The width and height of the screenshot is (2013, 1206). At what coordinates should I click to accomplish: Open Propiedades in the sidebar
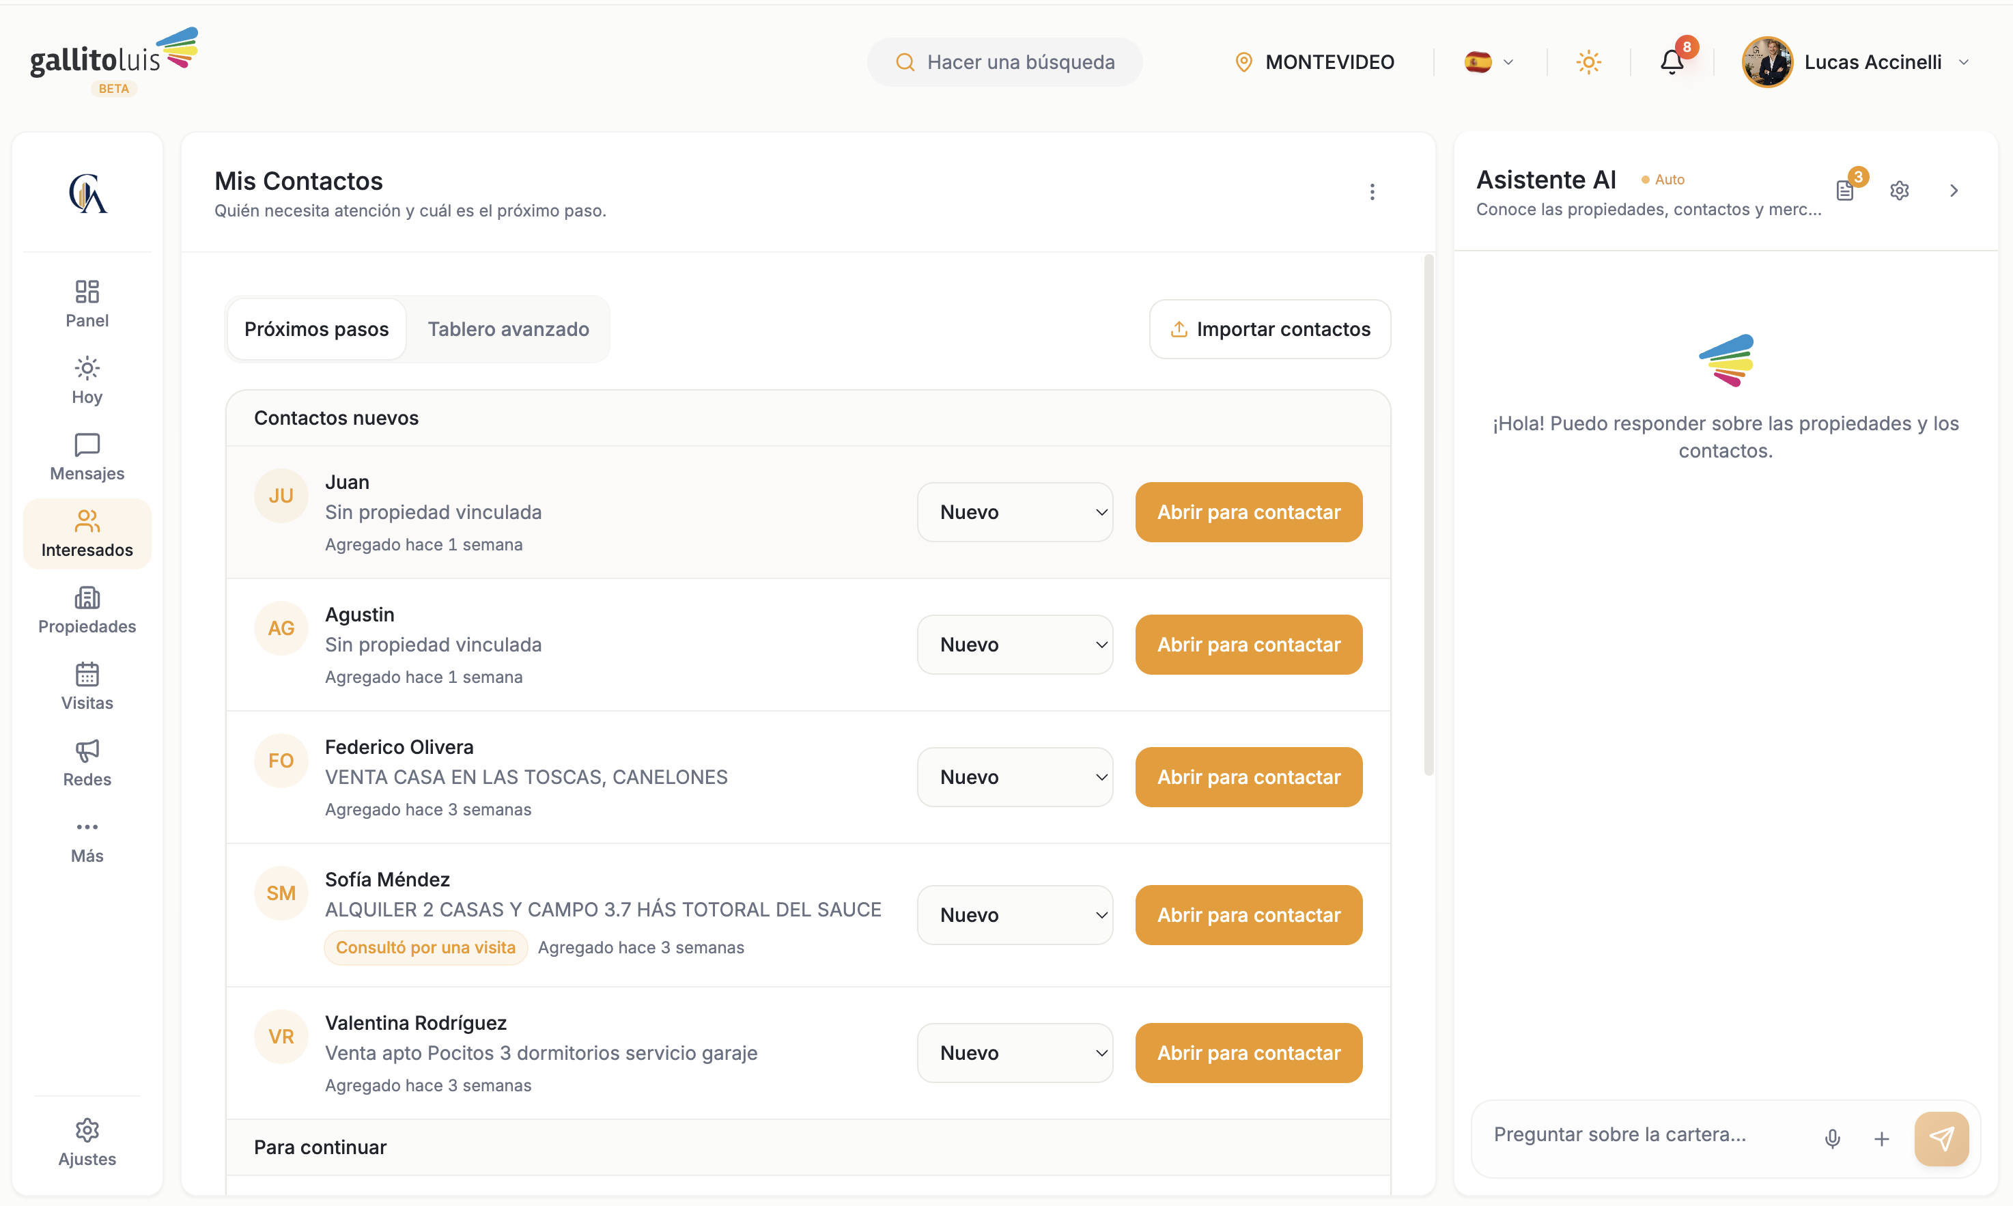[87, 610]
